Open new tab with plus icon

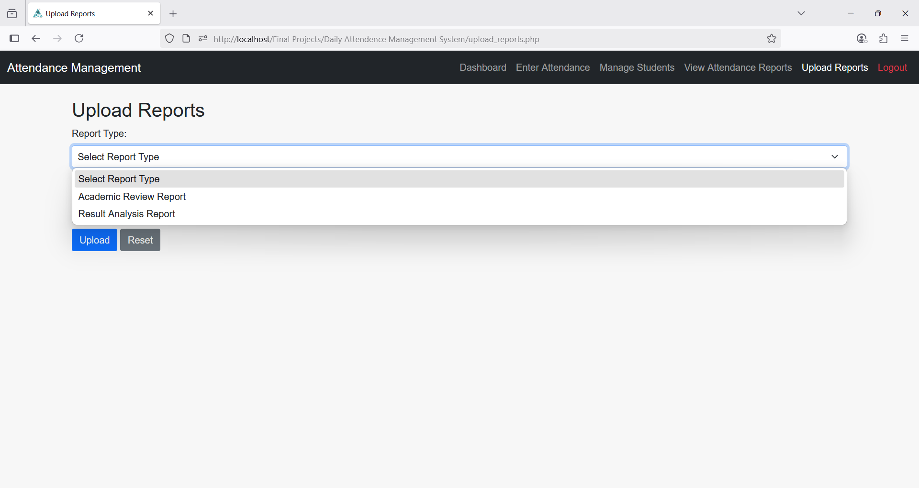pyautogui.click(x=173, y=14)
